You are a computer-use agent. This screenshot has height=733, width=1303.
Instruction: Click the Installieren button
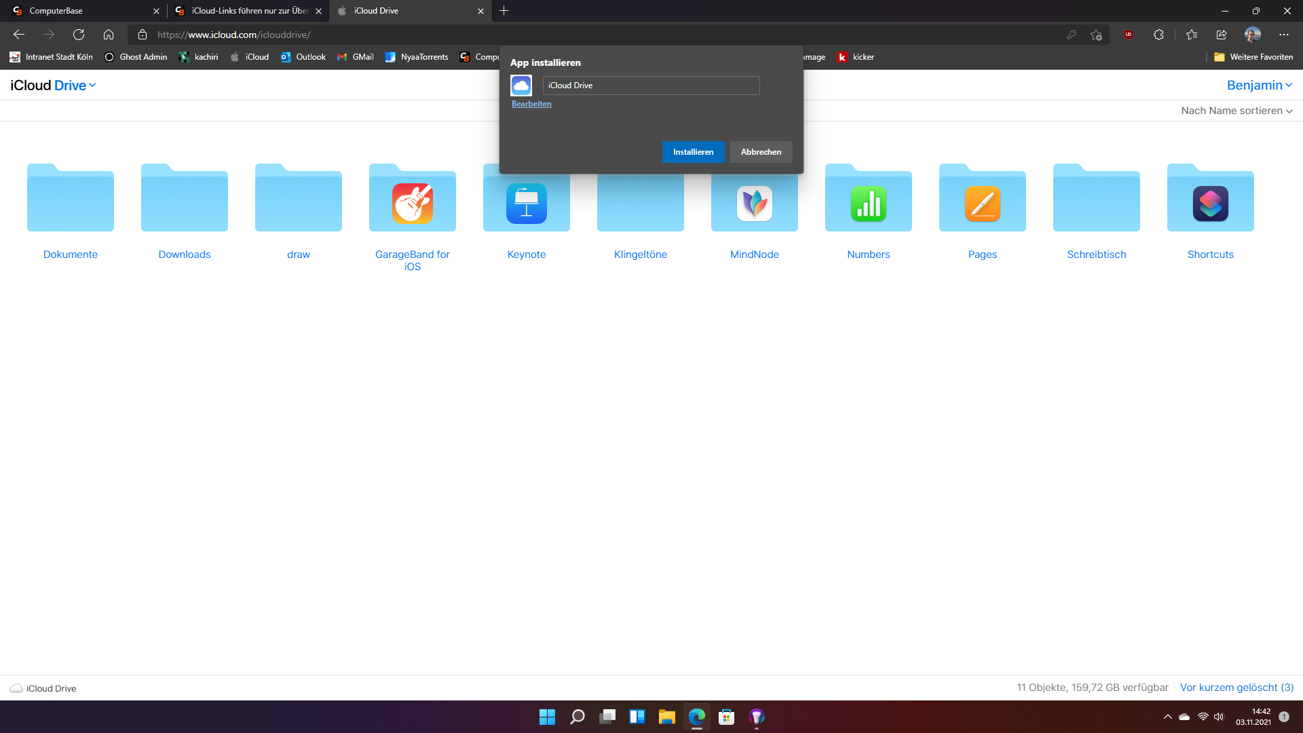tap(693, 152)
